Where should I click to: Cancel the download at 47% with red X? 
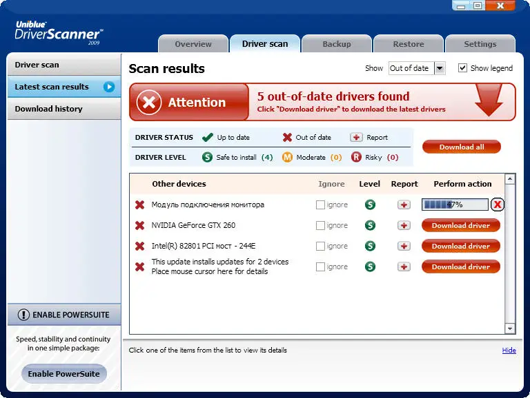pos(497,205)
